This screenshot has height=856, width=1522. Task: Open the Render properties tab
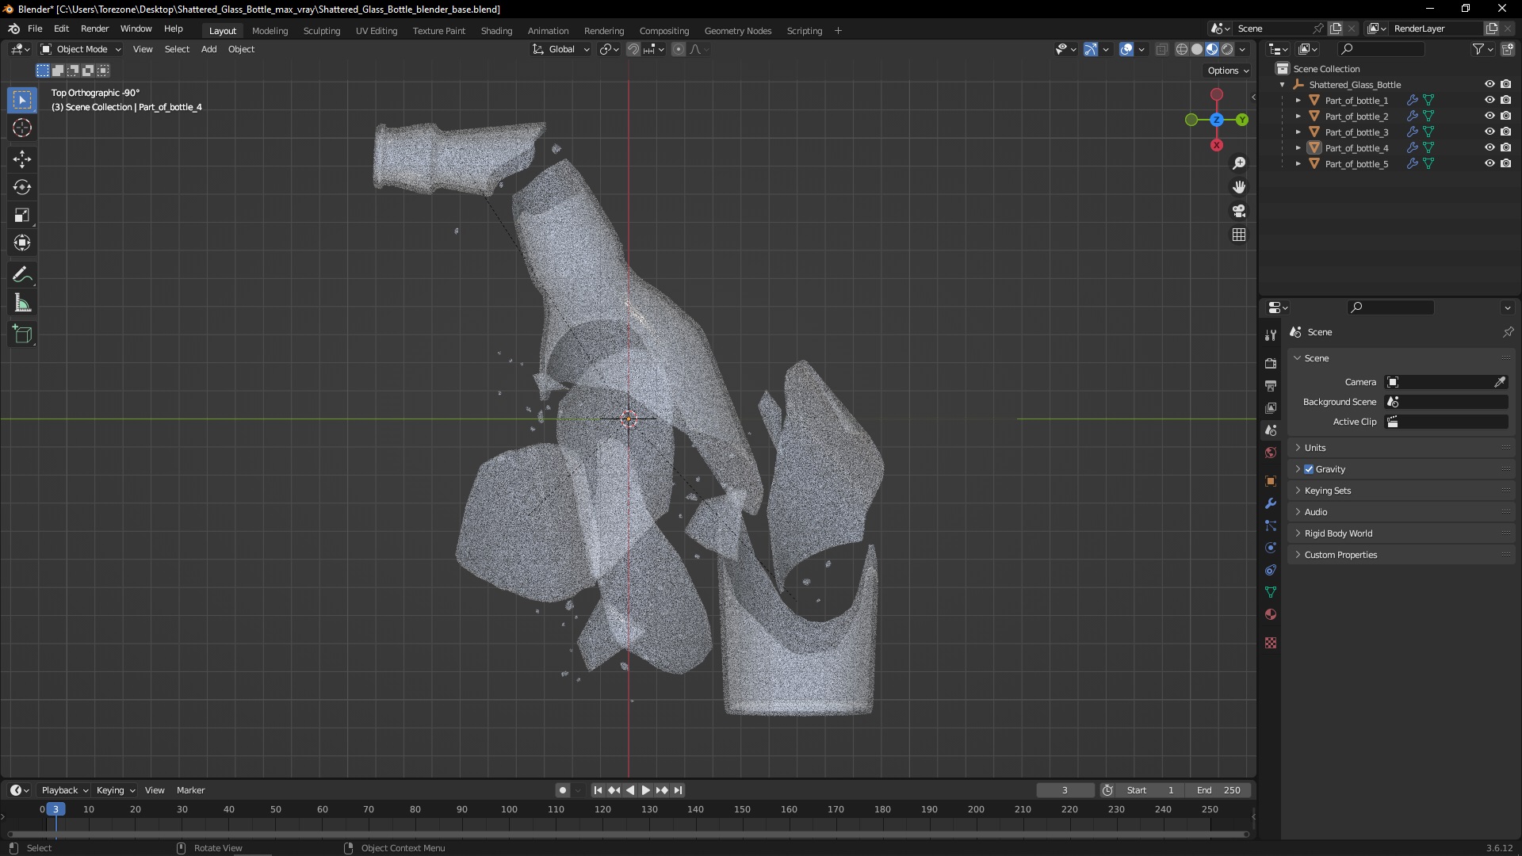(x=1271, y=363)
